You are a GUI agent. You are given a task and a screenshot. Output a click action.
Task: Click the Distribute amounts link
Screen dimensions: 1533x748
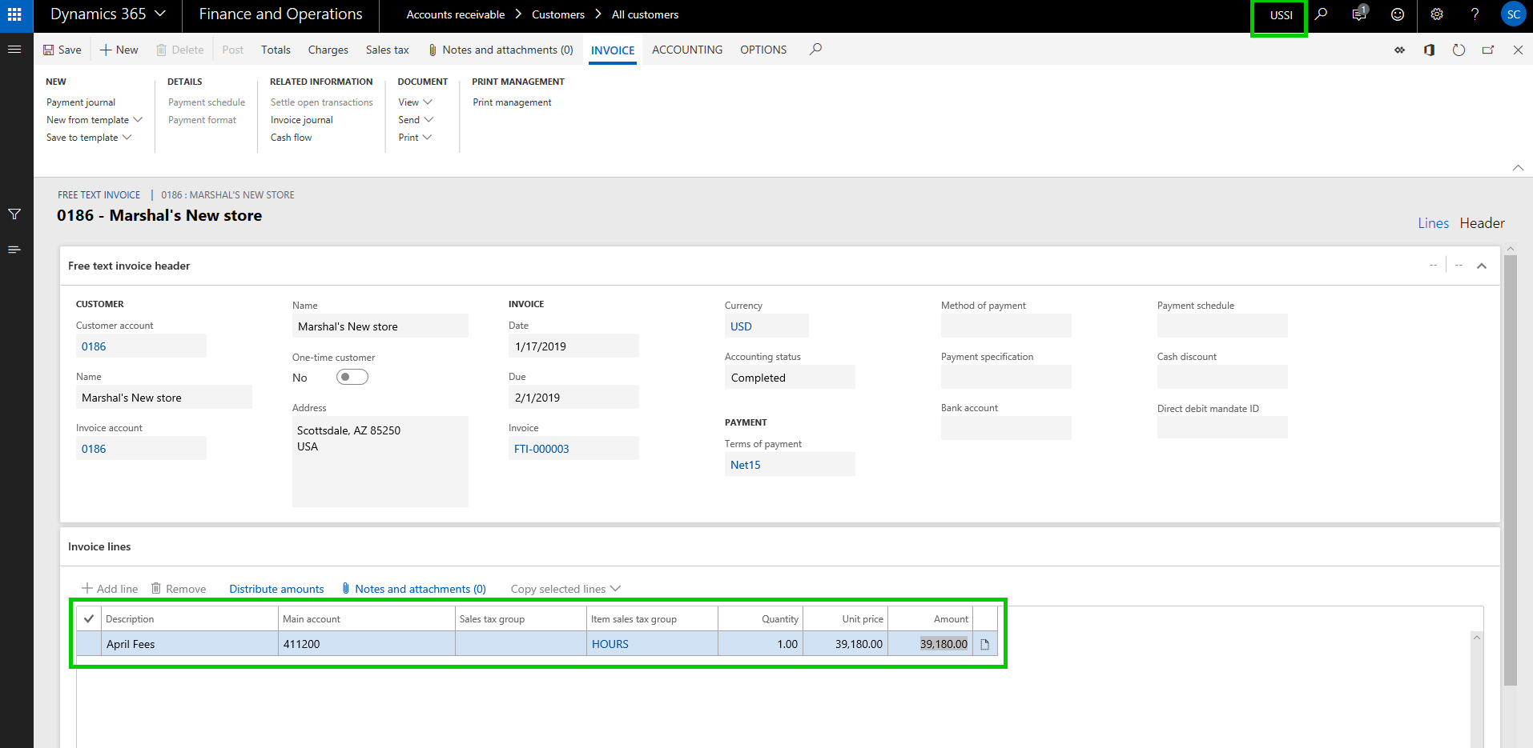[276, 589]
